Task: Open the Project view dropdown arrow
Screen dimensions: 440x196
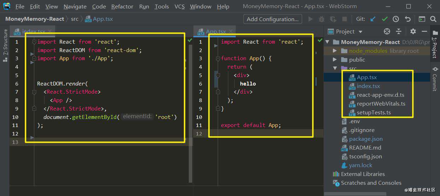Action: [x=360, y=32]
